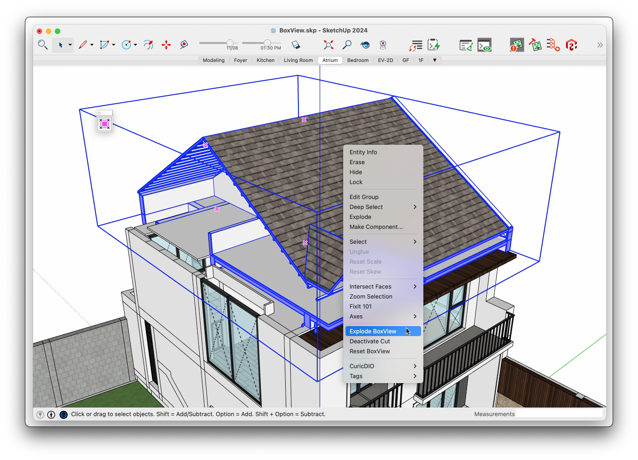
Task: Switch to the Living Room scene tab
Action: [298, 60]
